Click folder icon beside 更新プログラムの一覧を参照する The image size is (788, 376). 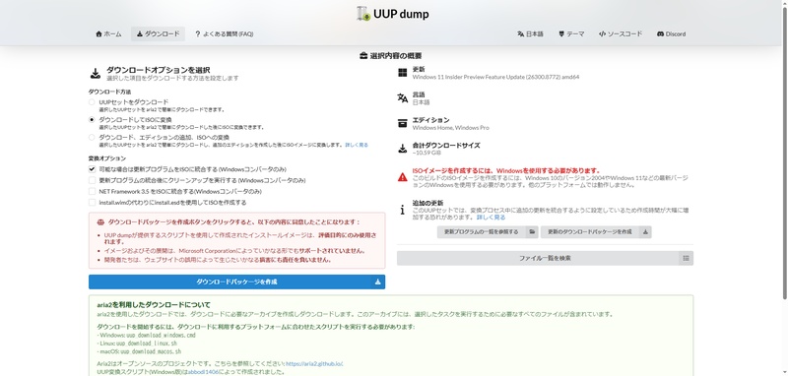click(x=532, y=232)
